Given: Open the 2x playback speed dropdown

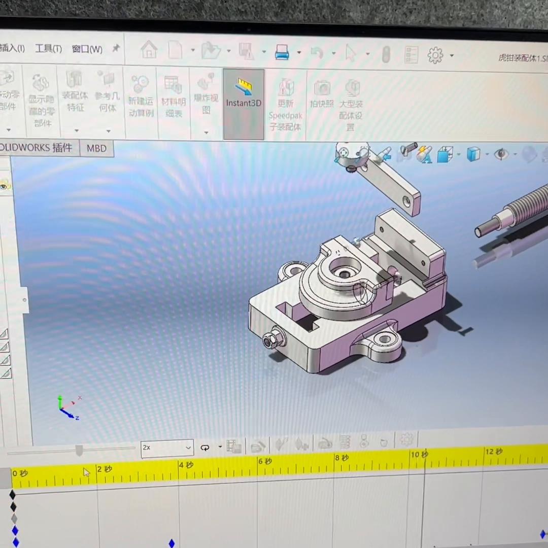Looking at the screenshot, I should tap(188, 448).
